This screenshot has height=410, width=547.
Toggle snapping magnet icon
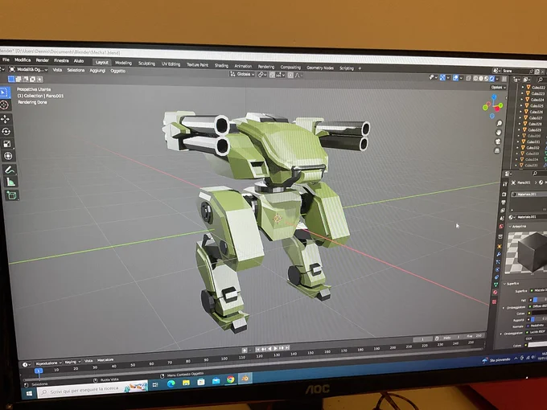(272, 75)
